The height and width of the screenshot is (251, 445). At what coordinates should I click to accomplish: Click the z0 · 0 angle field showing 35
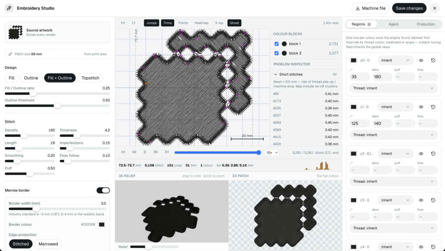(x=359, y=77)
